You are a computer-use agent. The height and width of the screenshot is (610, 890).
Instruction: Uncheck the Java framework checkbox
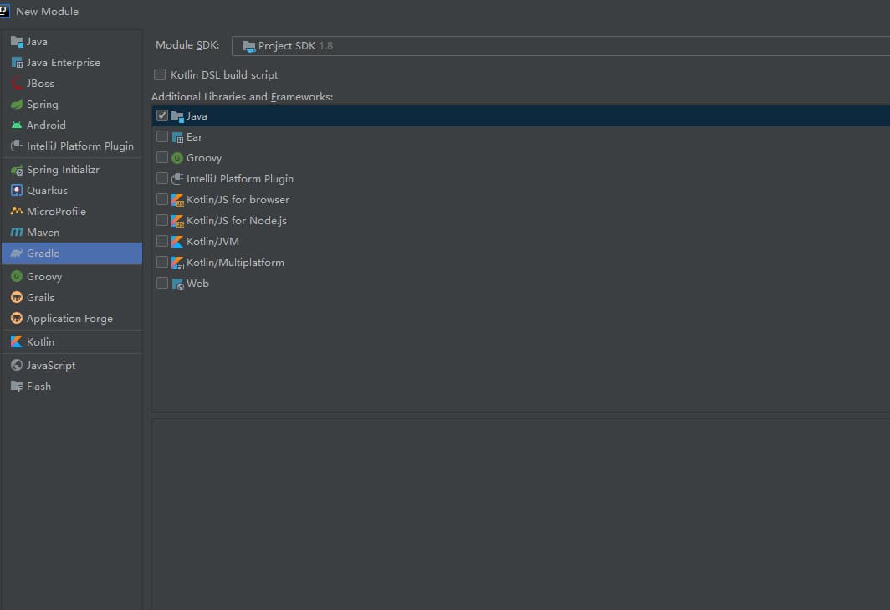coord(162,115)
